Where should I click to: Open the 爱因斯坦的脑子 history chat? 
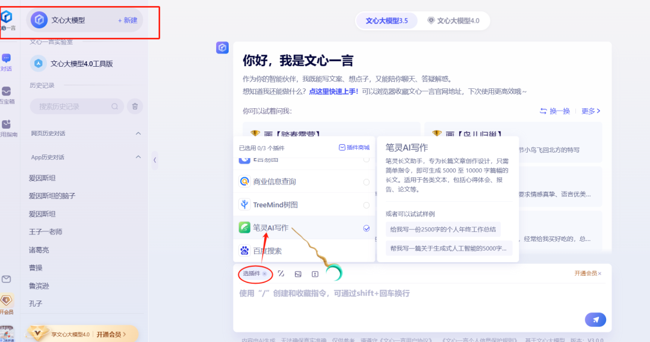(52, 196)
